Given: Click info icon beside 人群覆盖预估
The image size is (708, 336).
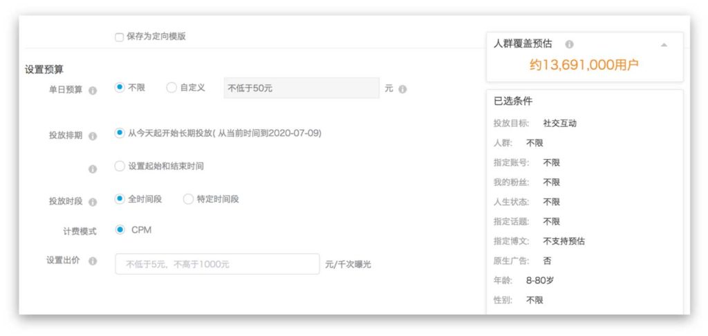Looking at the screenshot, I should (570, 44).
